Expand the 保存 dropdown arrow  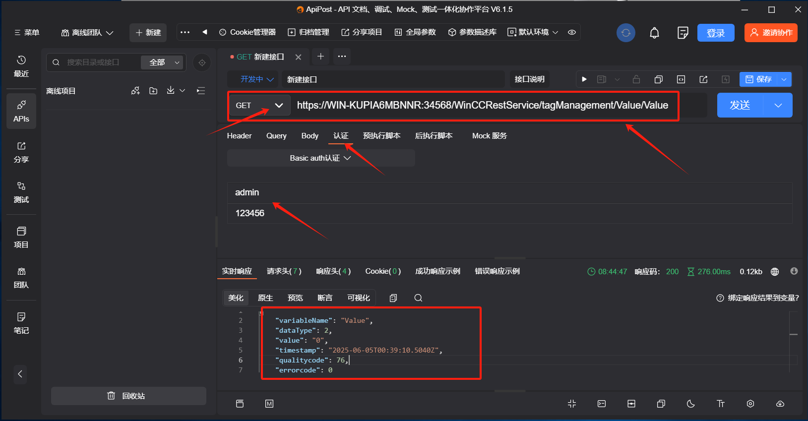point(784,79)
